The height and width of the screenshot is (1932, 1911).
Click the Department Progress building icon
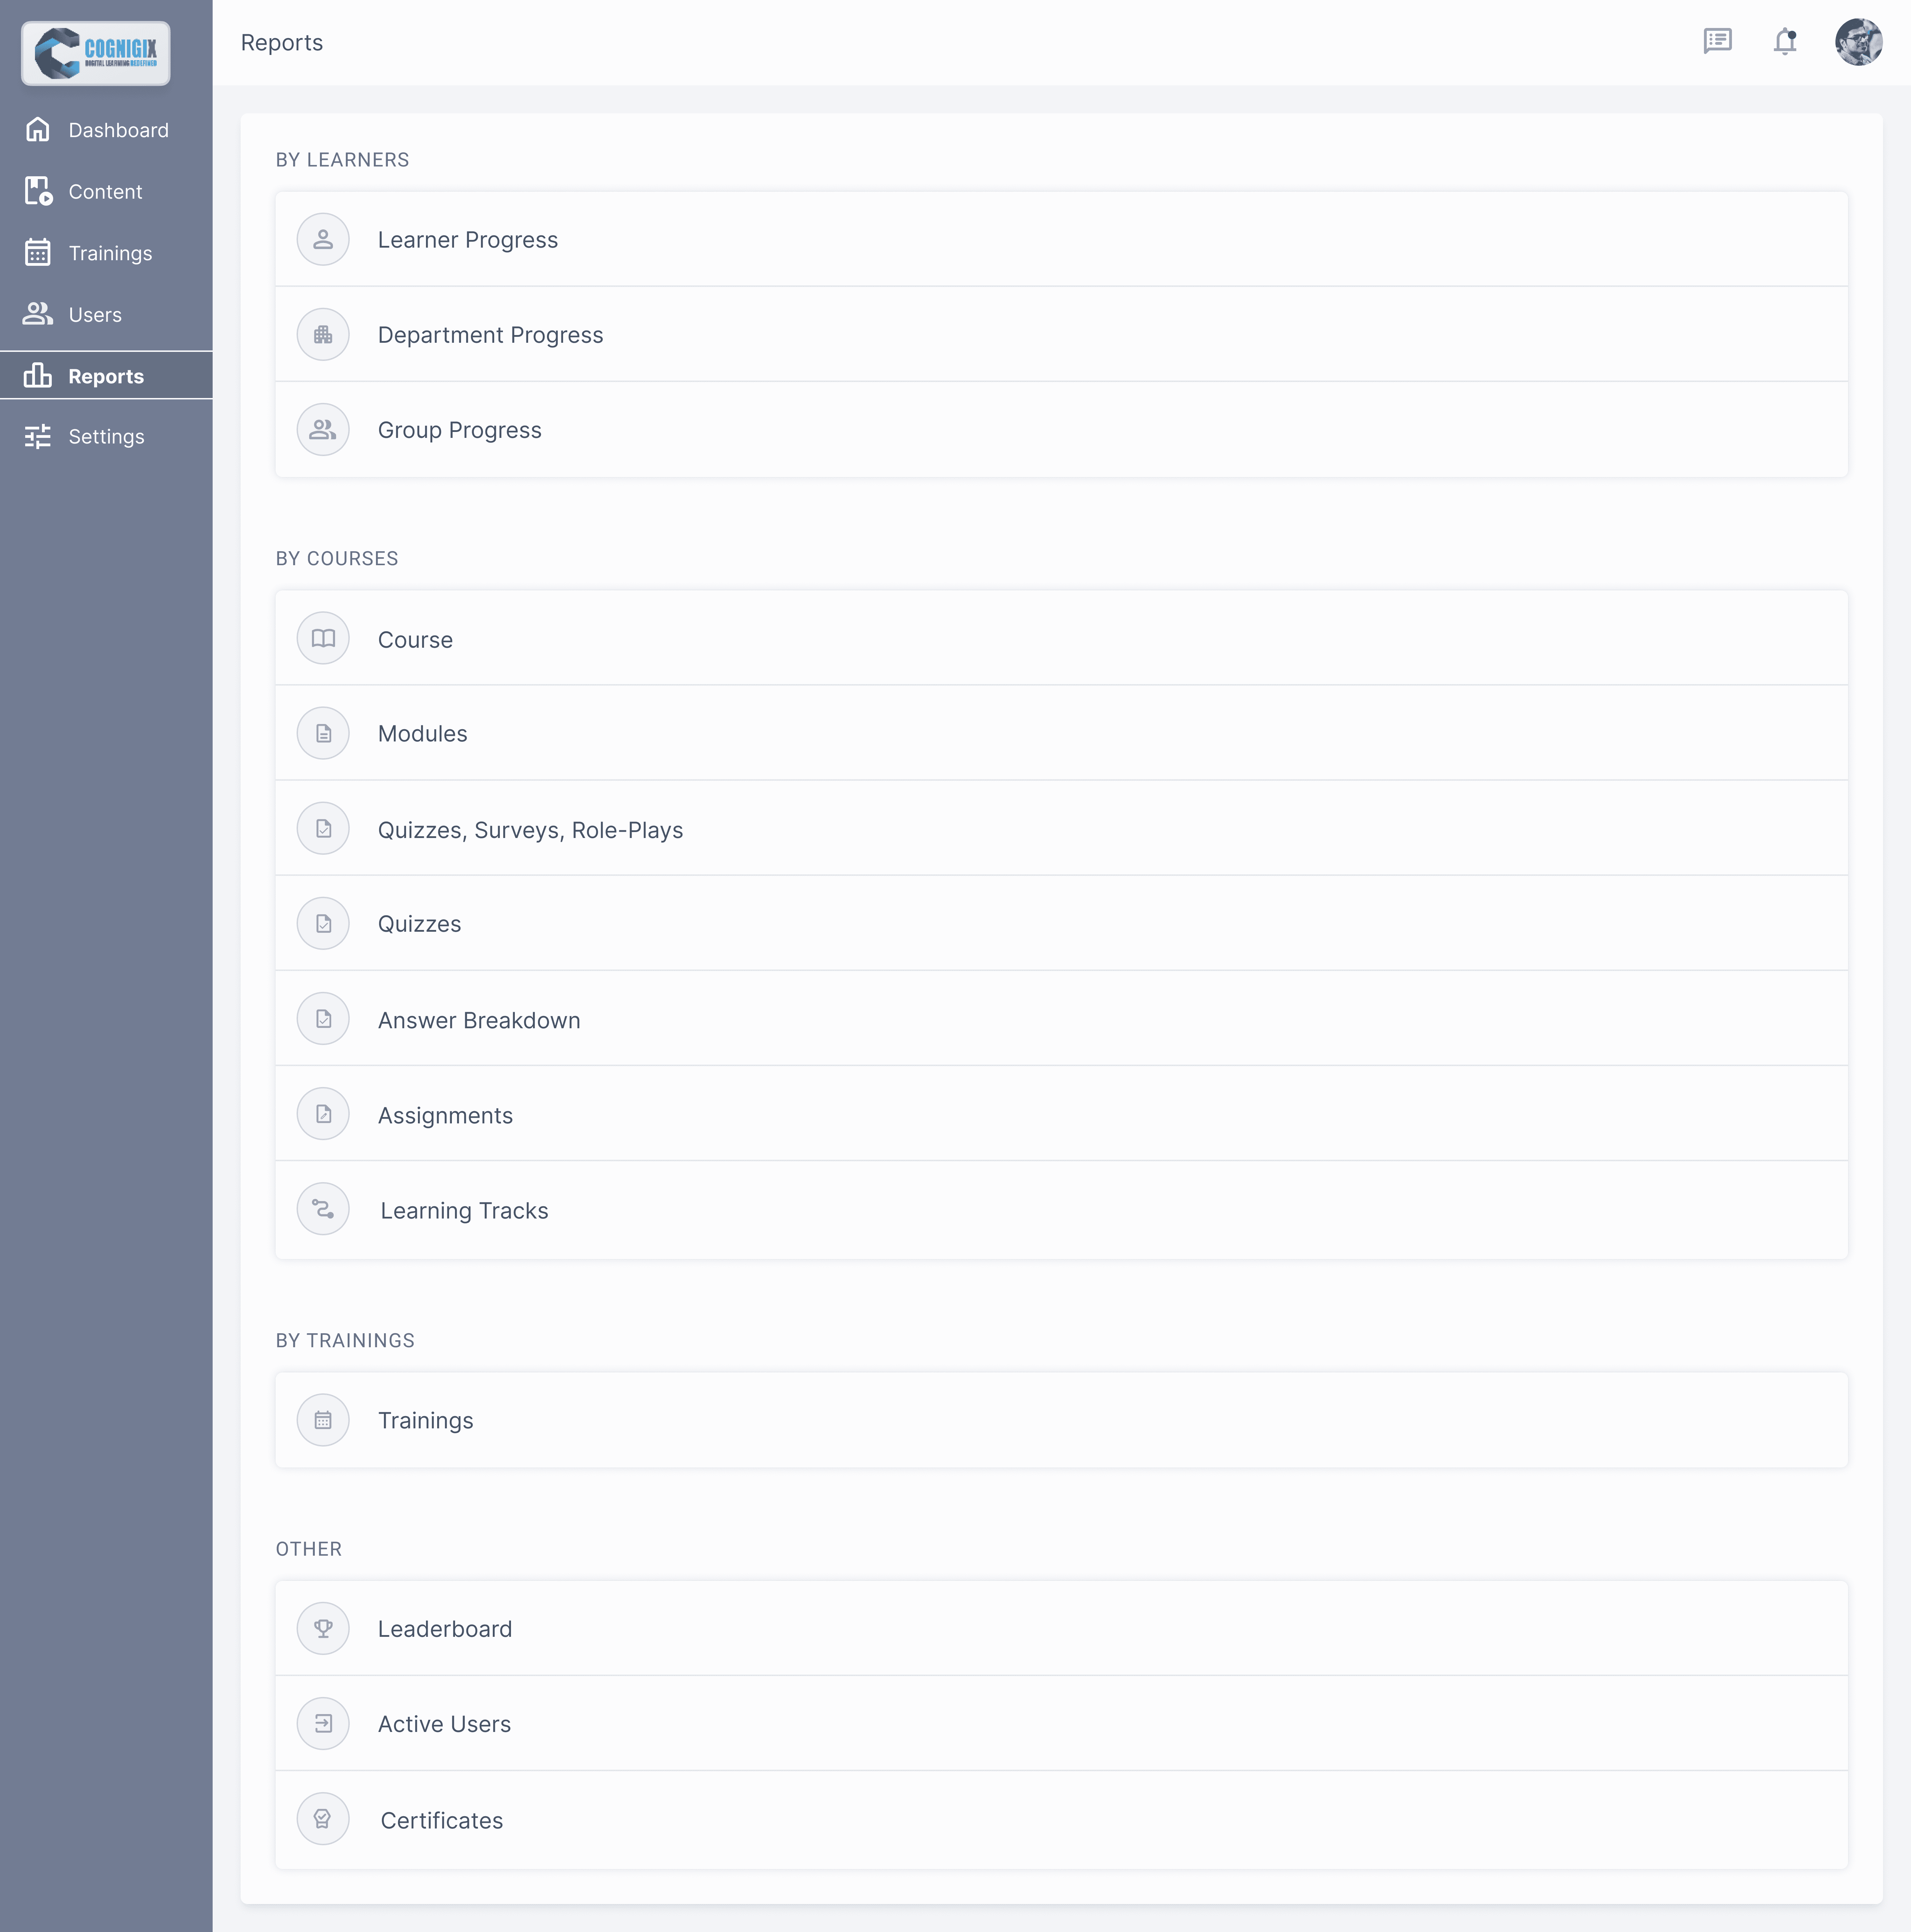(323, 335)
